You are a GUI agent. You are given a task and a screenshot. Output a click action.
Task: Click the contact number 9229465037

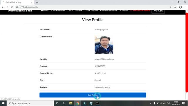click(x=100, y=66)
